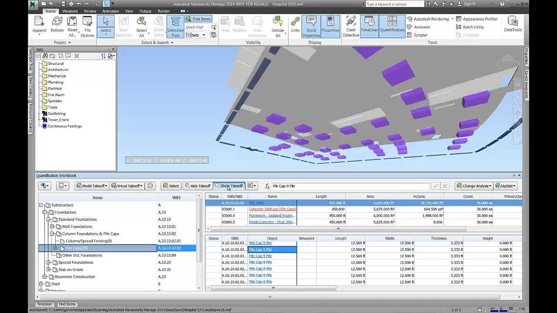Click the Concrete 3000 psi link
Viewport: 557px width, 313px height.
click(x=272, y=209)
